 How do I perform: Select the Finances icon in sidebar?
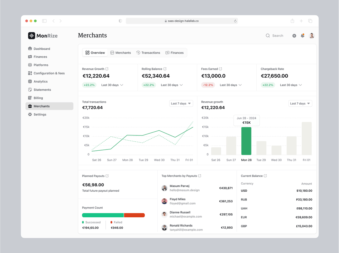click(x=30, y=57)
